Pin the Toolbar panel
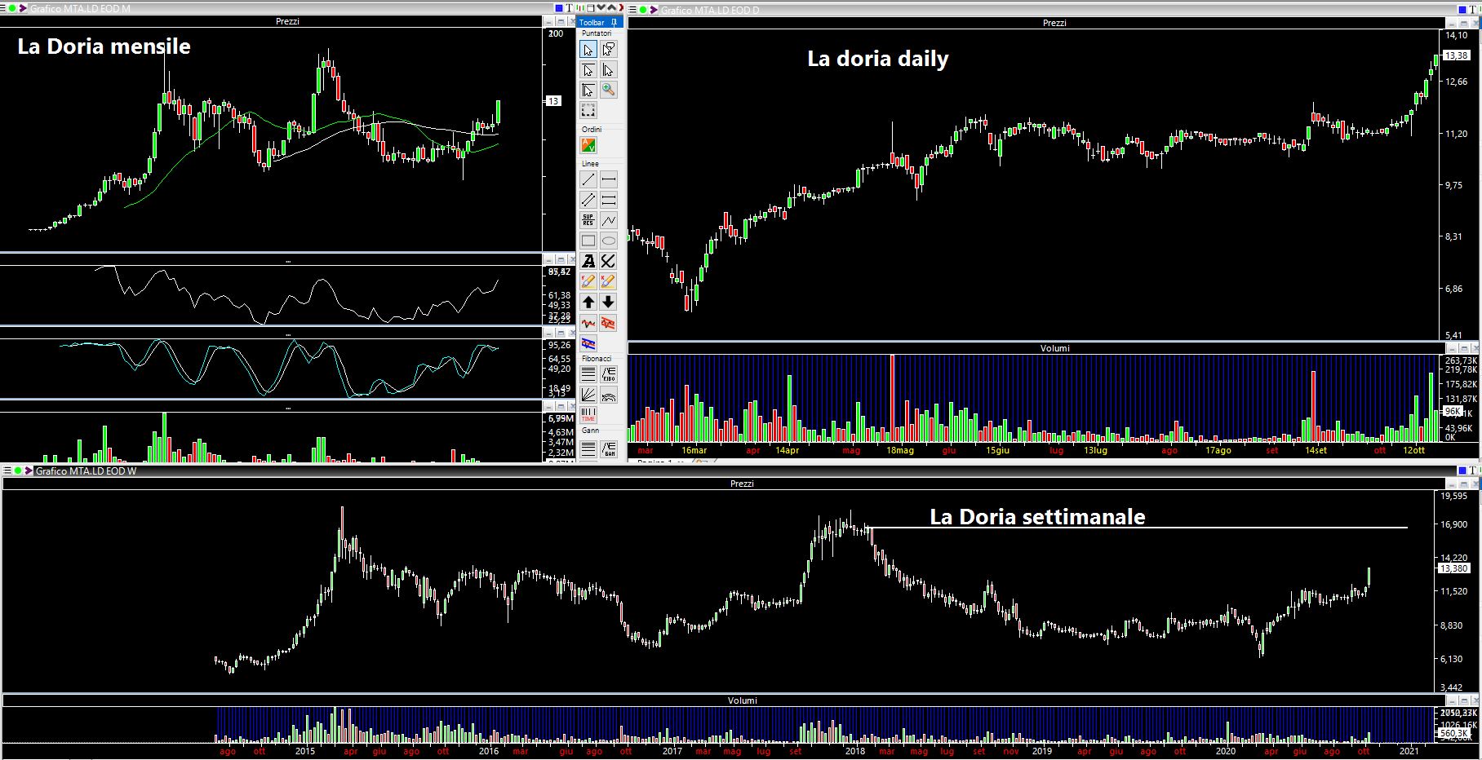The height and width of the screenshot is (760, 1482). pyautogui.click(x=615, y=22)
